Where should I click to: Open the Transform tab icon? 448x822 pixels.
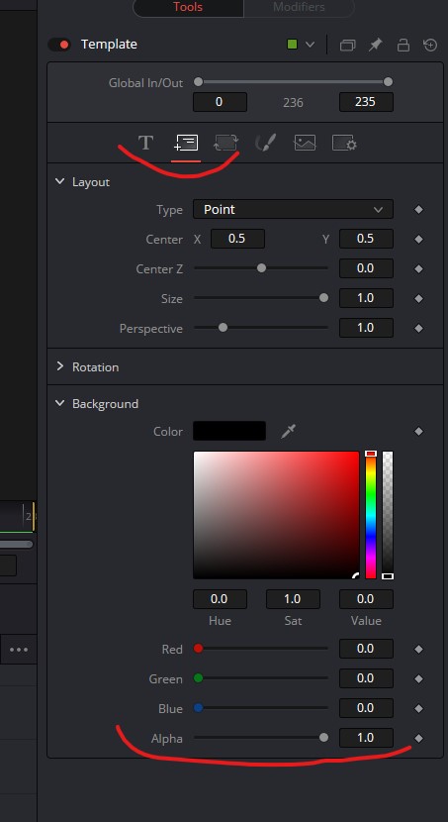tap(226, 143)
